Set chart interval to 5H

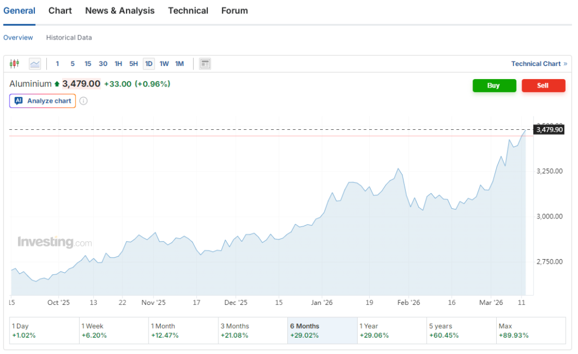point(133,64)
